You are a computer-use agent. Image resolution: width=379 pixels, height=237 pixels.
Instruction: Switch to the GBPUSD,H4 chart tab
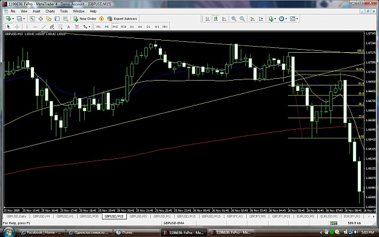[41, 216]
